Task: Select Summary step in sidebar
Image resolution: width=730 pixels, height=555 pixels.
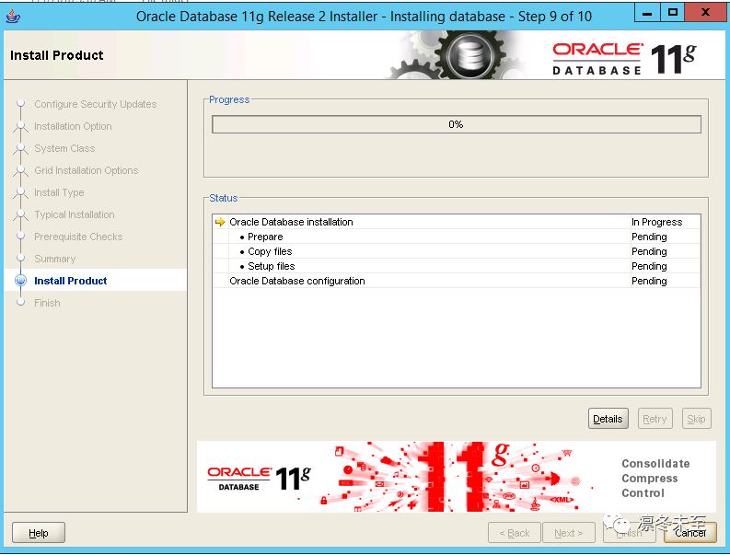Action: tap(54, 259)
